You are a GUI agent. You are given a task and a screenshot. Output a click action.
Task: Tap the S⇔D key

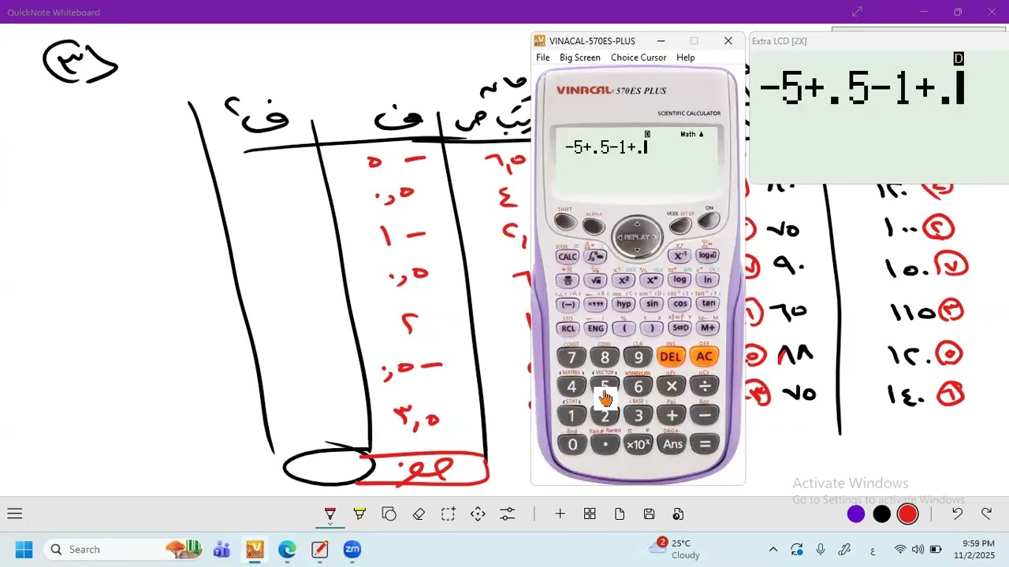[x=679, y=328]
